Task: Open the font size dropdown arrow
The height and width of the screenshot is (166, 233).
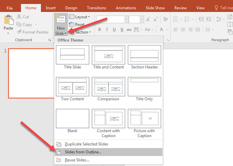Action: 141,19
